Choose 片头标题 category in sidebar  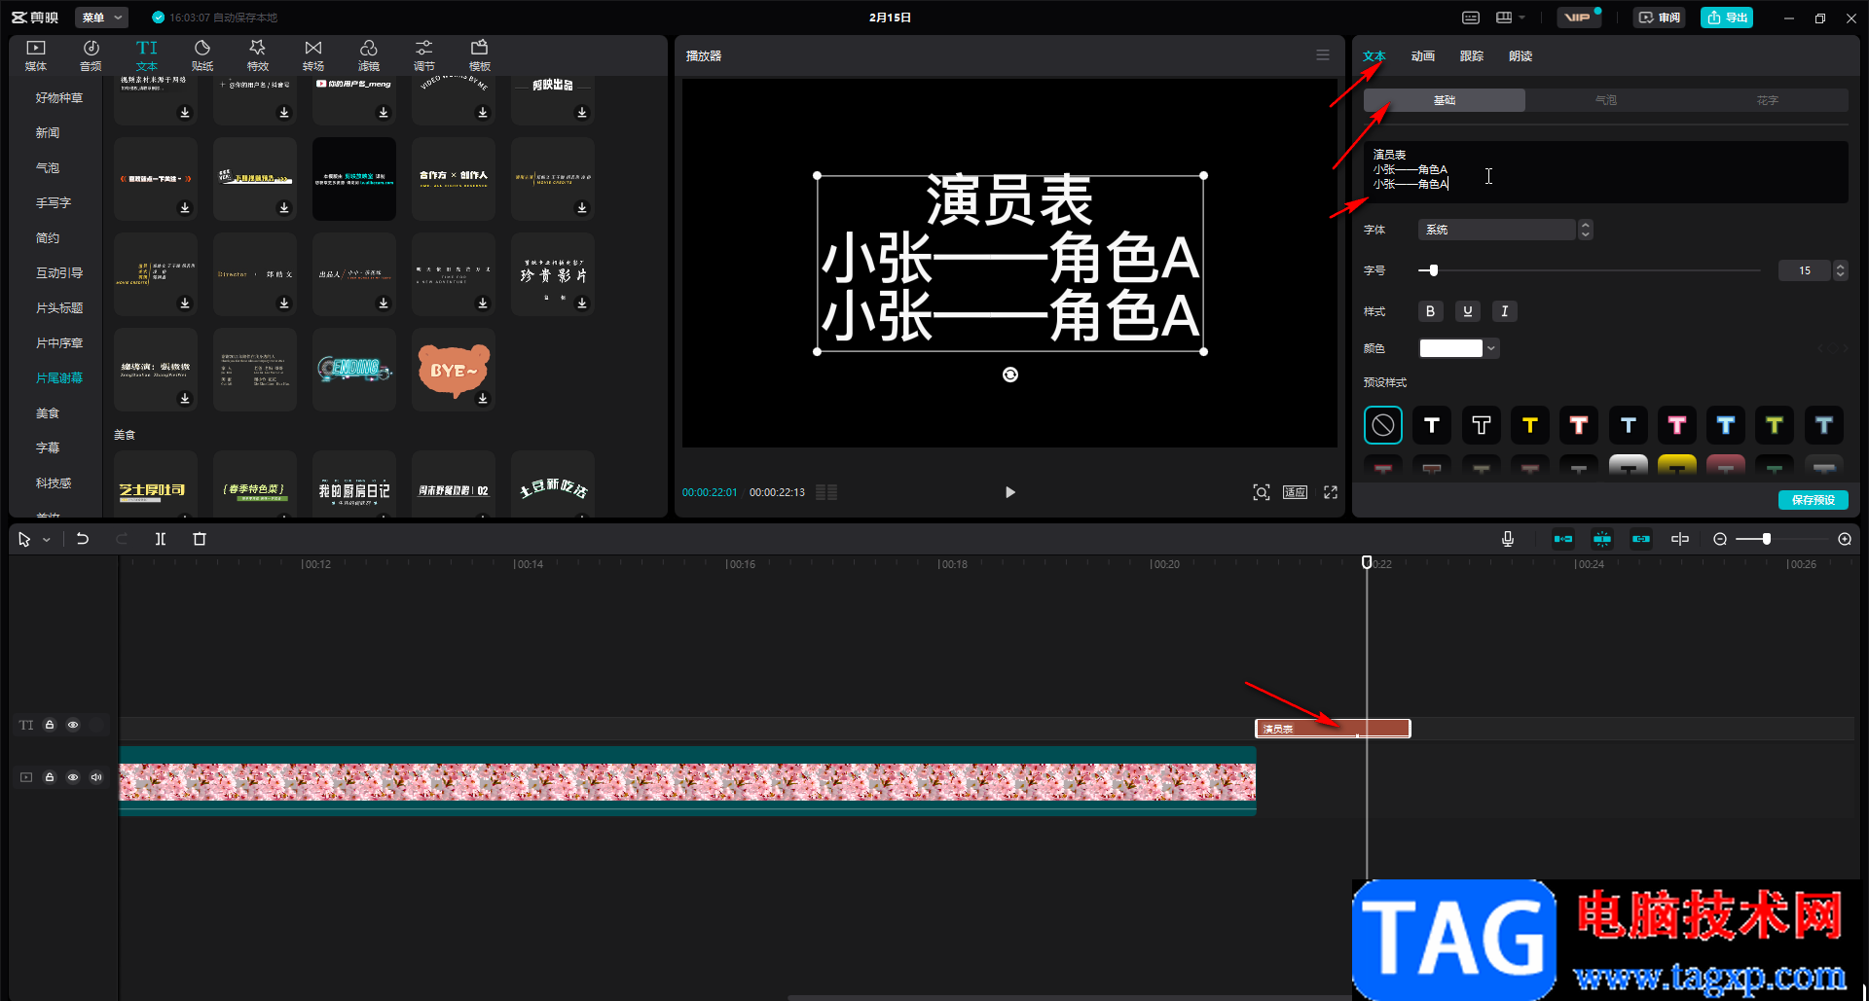(x=59, y=308)
